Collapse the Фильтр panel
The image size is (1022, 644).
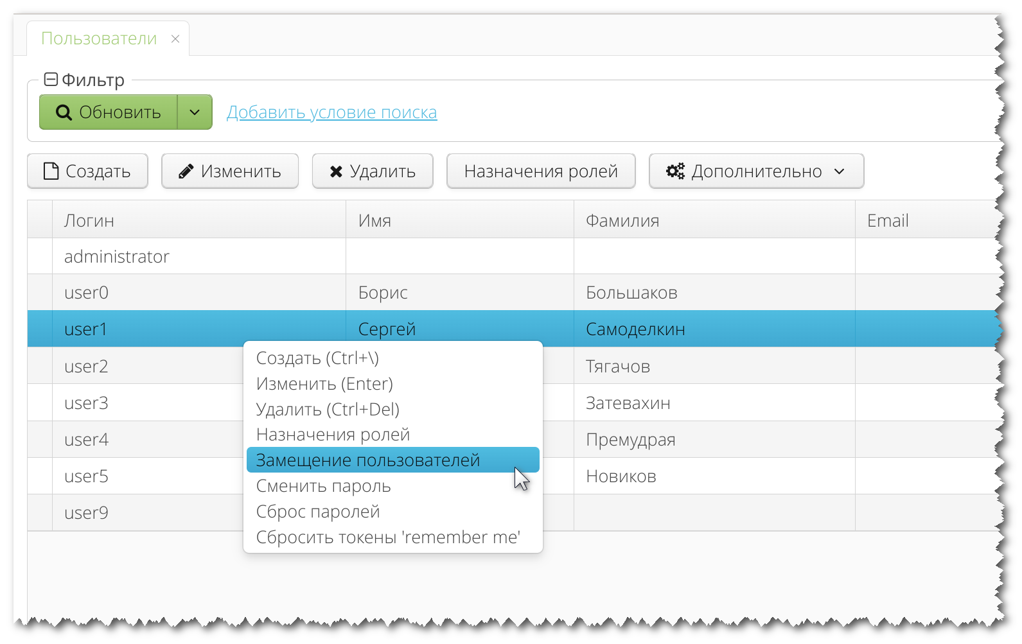click(51, 80)
